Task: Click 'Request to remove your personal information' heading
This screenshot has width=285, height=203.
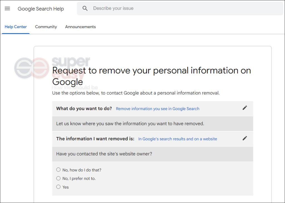Action: point(151,76)
